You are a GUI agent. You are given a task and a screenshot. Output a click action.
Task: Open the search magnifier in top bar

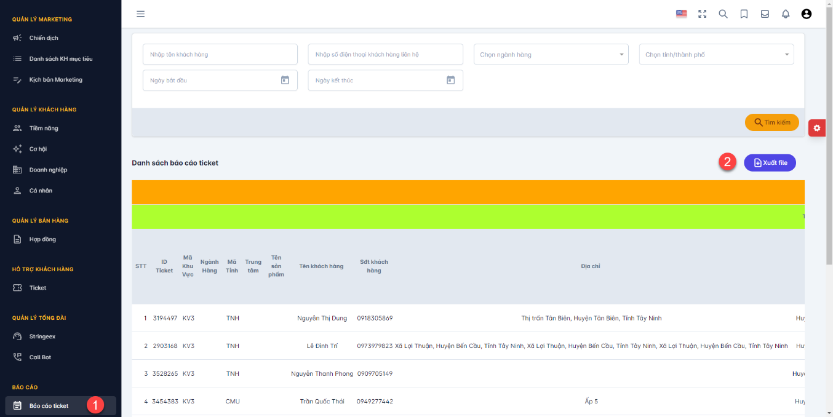click(x=723, y=14)
